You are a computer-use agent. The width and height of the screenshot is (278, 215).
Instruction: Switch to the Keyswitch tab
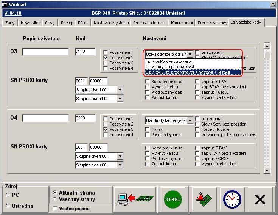[31, 23]
